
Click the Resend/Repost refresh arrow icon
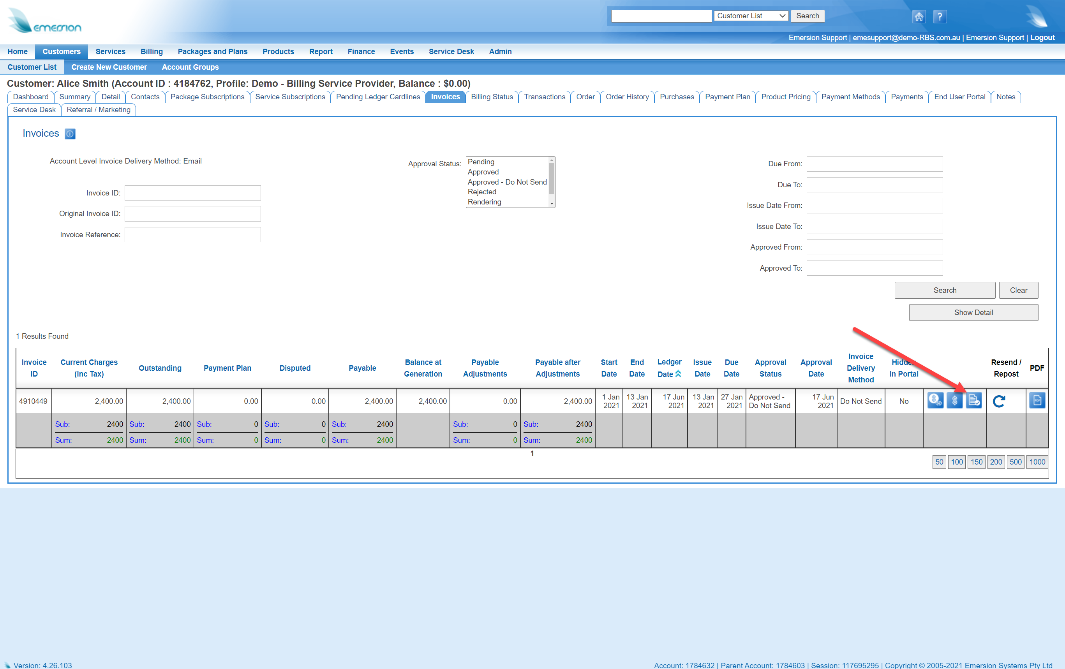tap(999, 401)
